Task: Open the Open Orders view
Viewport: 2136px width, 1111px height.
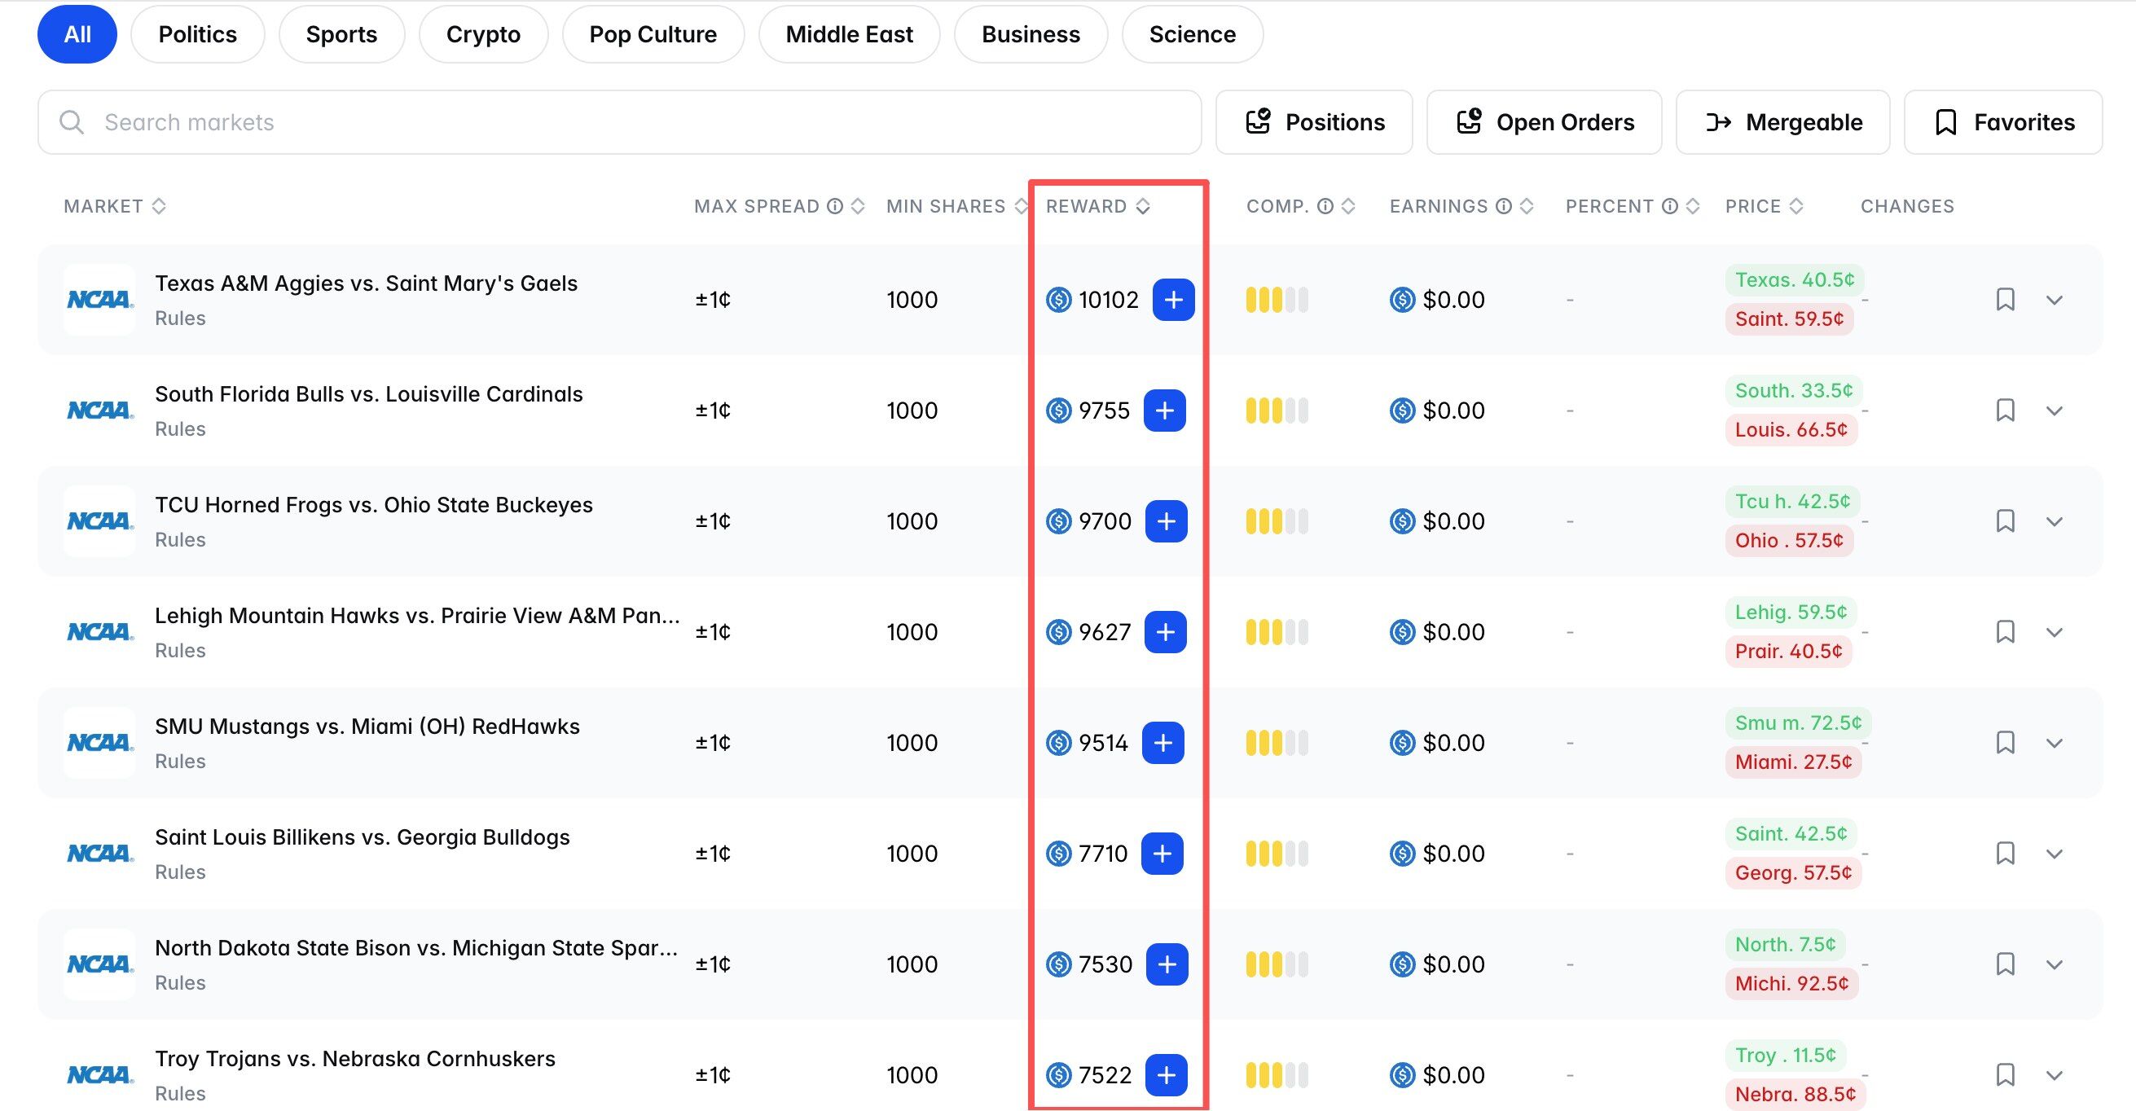Action: pos(1543,123)
